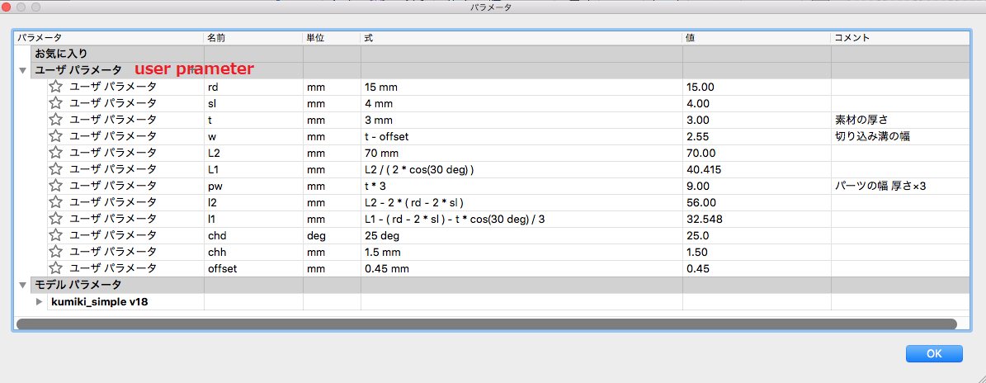Click the パラメータ column header
This screenshot has width=986, height=383.
[x=109, y=38]
